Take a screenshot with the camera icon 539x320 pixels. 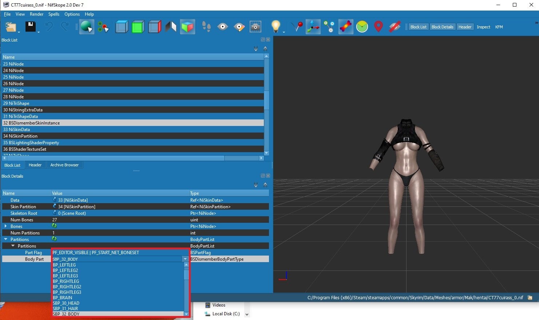[255, 27]
